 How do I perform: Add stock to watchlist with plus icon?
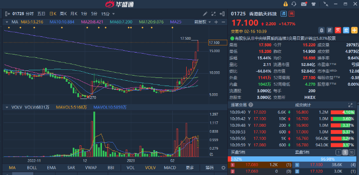click(x=354, y=30)
